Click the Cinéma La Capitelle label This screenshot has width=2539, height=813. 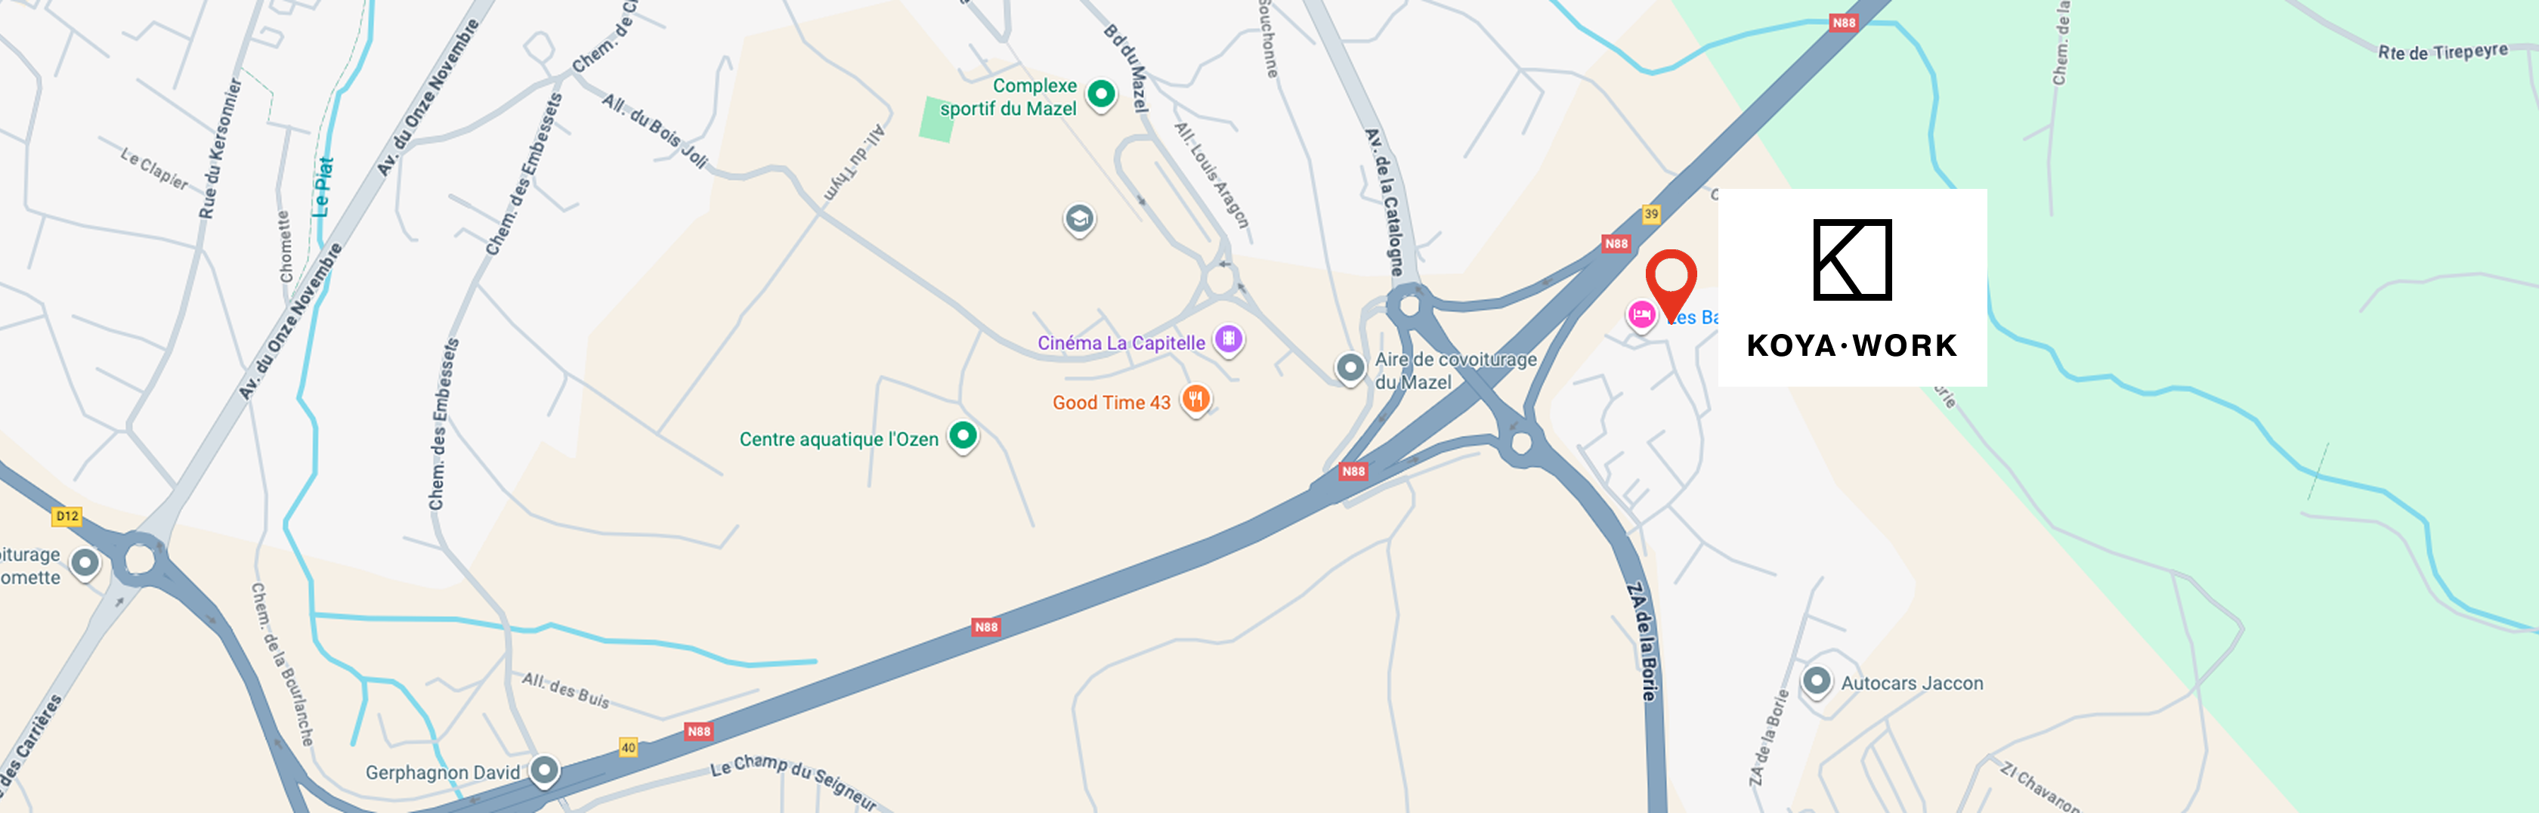pyautogui.click(x=1121, y=343)
